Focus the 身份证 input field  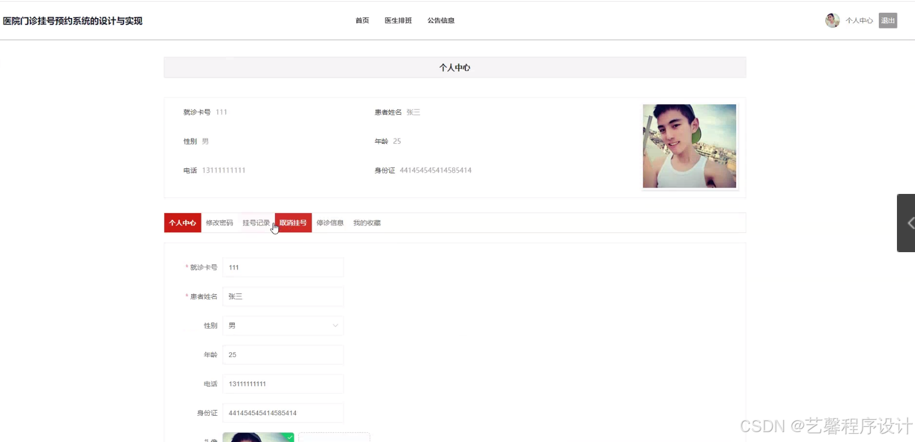coord(283,413)
